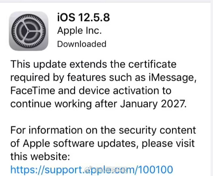The height and width of the screenshot is (176, 213).
Task: Click 'device activation' in the update notes
Action: 119,91
